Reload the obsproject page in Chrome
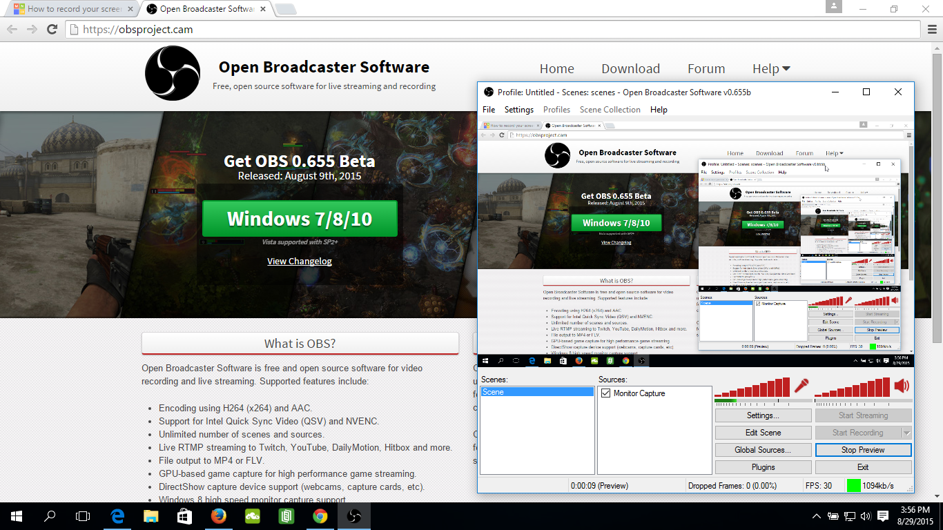 click(52, 29)
